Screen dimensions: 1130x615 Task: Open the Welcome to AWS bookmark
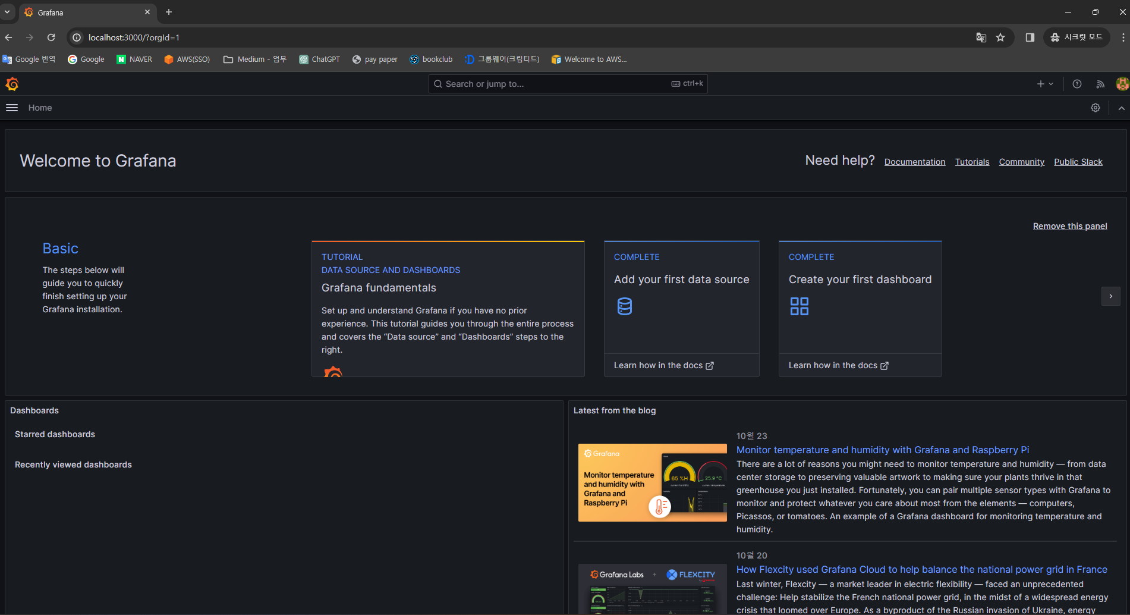click(x=589, y=59)
